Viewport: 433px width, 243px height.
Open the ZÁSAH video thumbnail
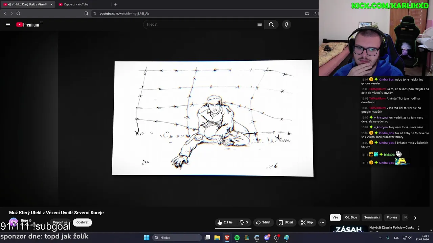tap(349, 229)
